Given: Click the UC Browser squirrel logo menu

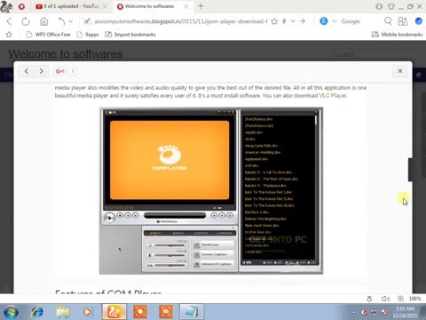Looking at the screenshot, I should pos(6,6).
